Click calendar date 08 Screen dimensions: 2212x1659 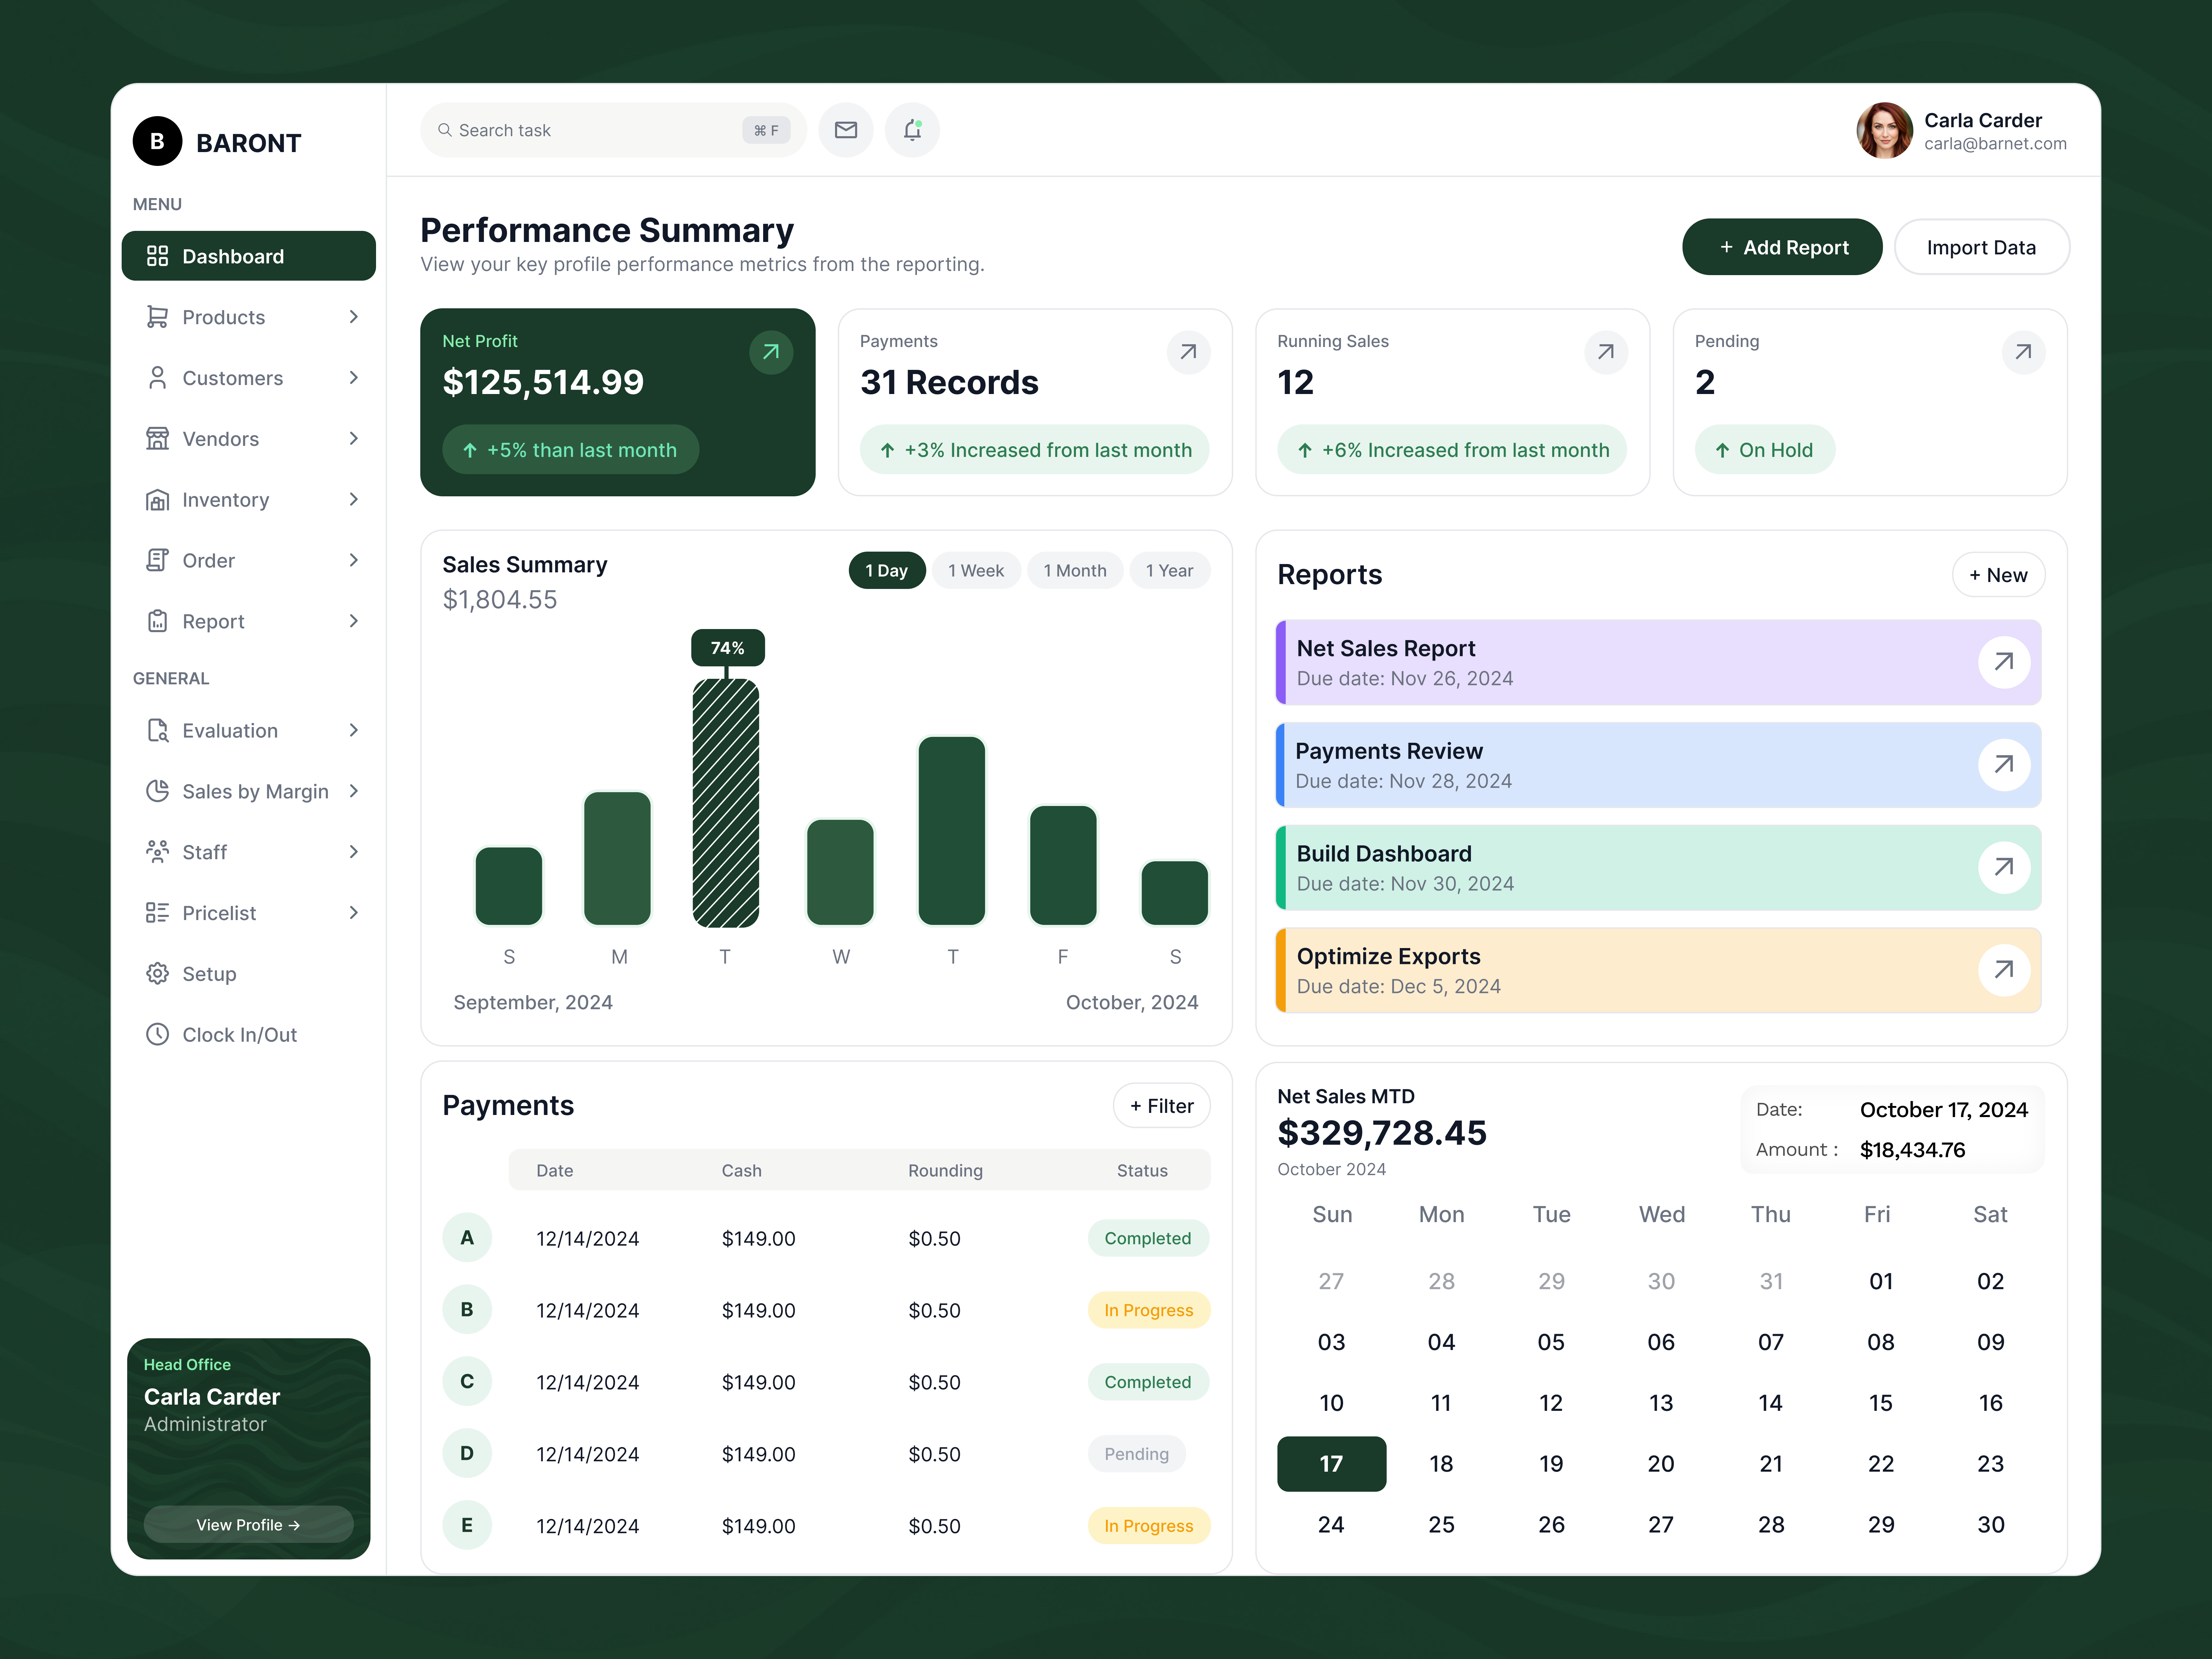click(x=1881, y=1342)
